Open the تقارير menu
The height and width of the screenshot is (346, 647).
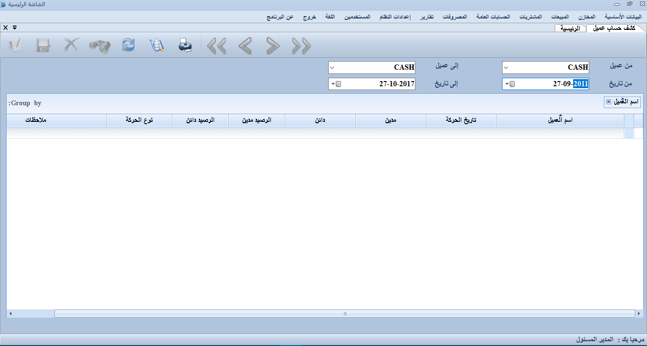[427, 17]
